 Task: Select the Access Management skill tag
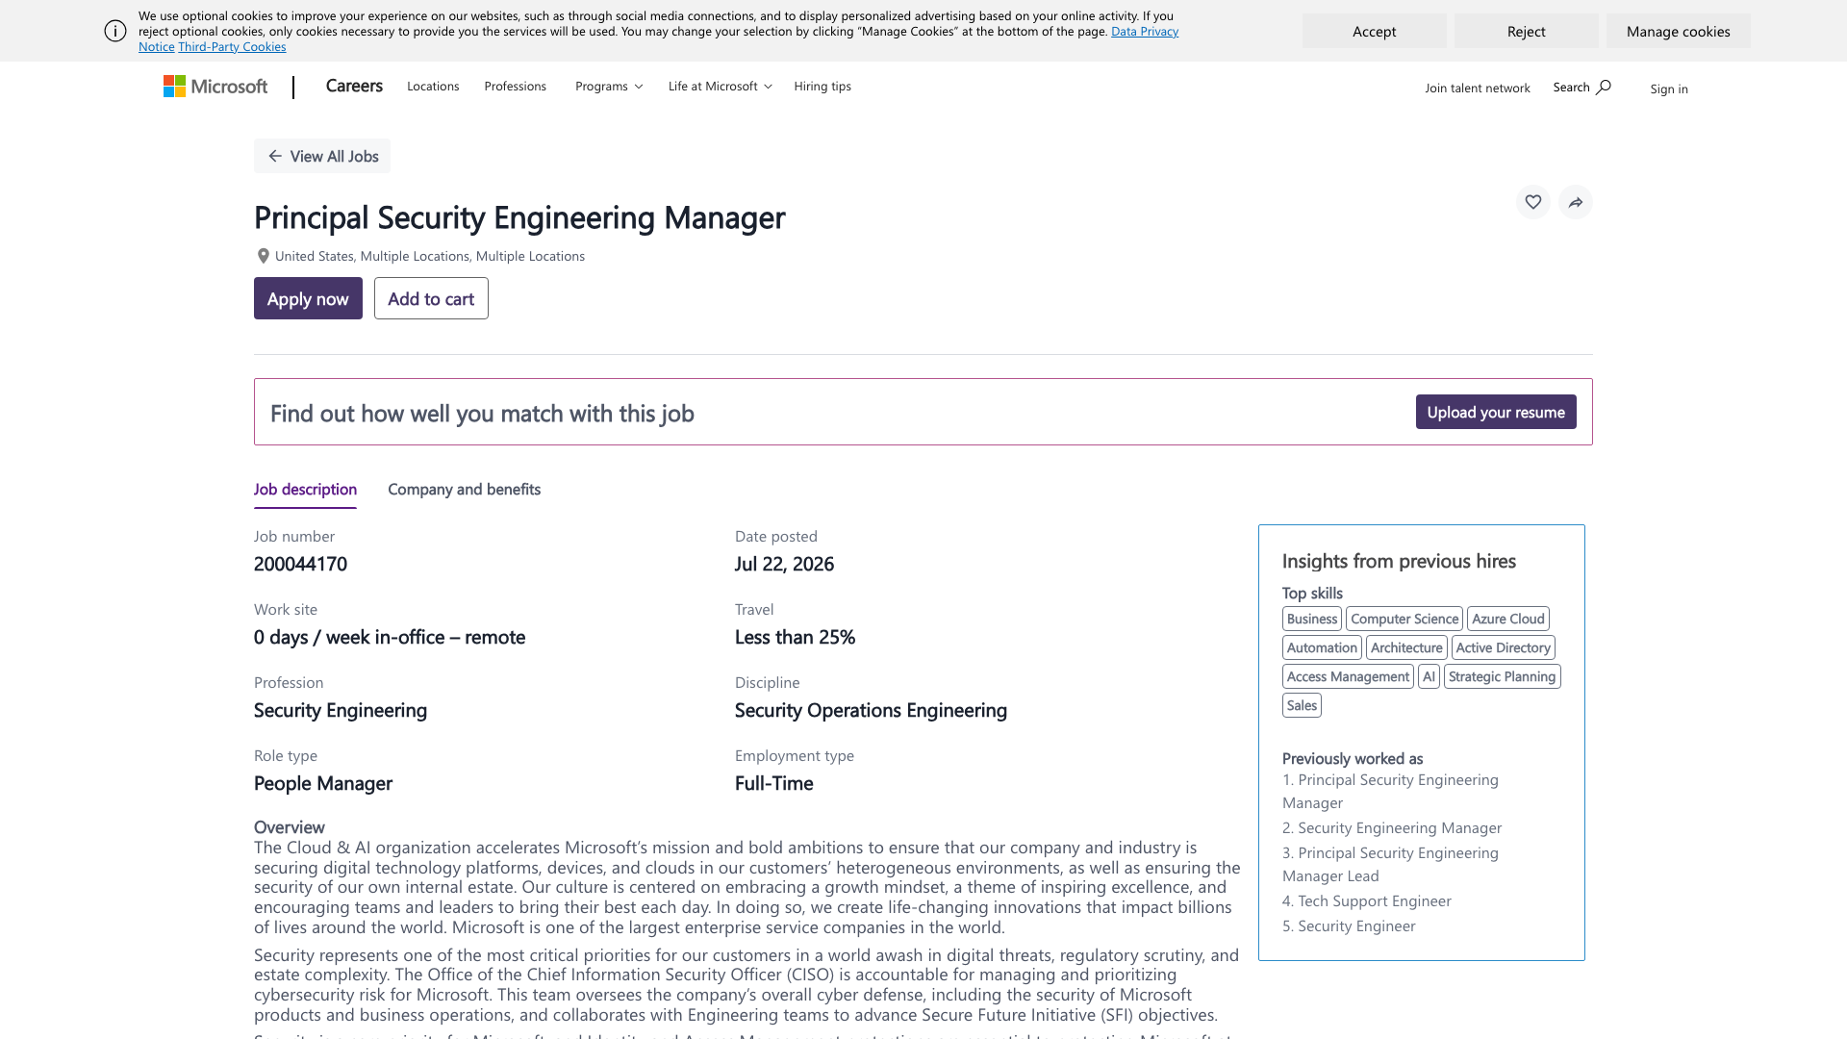(x=1348, y=676)
